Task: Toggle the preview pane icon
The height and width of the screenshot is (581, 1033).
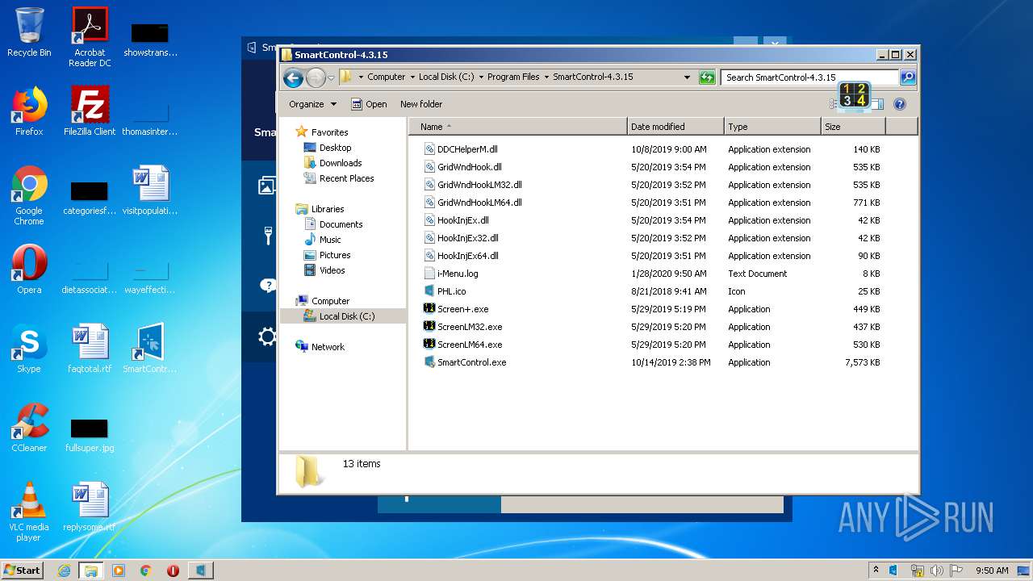Action: pos(877,104)
